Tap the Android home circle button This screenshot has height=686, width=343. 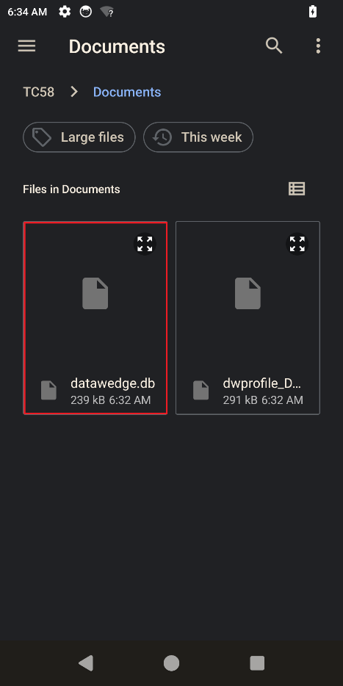tap(172, 662)
